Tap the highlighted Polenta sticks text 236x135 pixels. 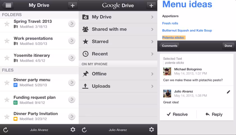[x=174, y=37]
